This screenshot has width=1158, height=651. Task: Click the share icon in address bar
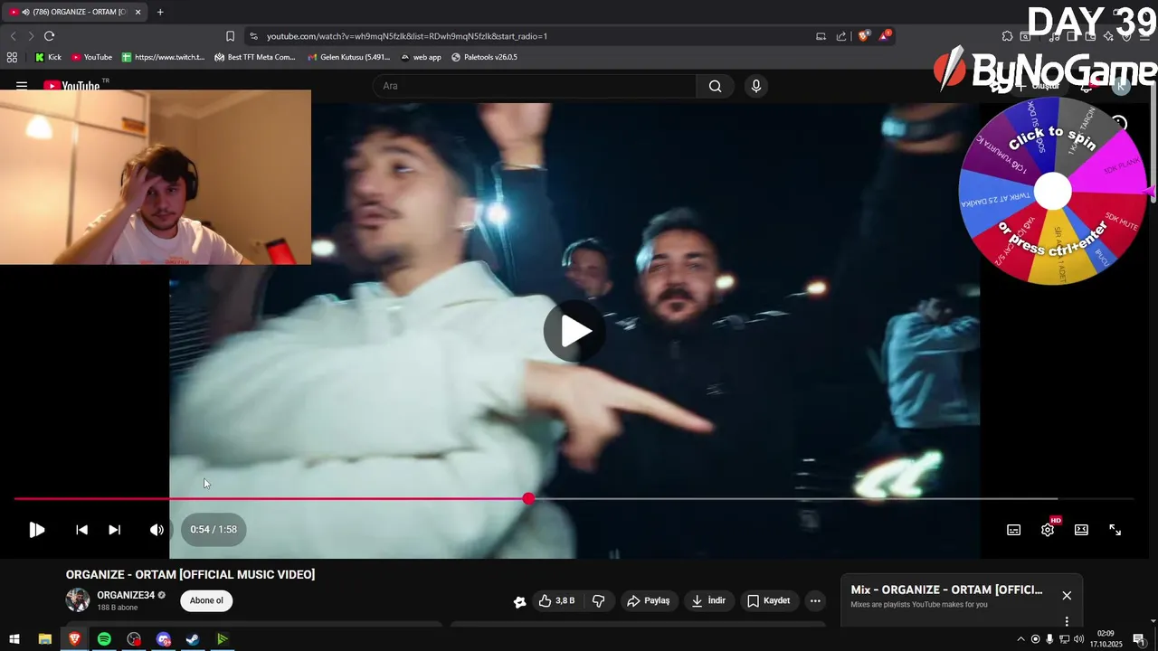click(841, 36)
